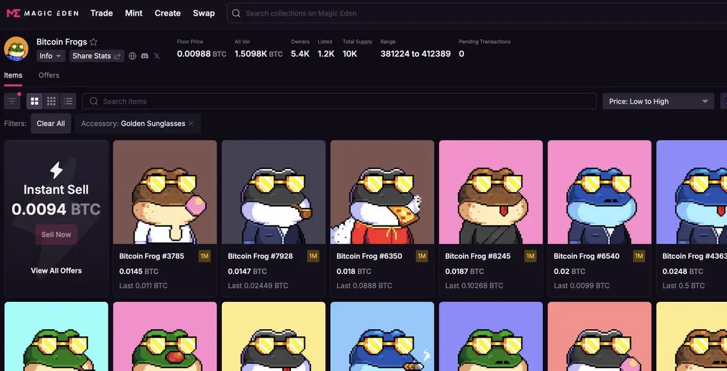Remove the Golden Sunglasses filter chip
The height and width of the screenshot is (371, 727).
[191, 124]
